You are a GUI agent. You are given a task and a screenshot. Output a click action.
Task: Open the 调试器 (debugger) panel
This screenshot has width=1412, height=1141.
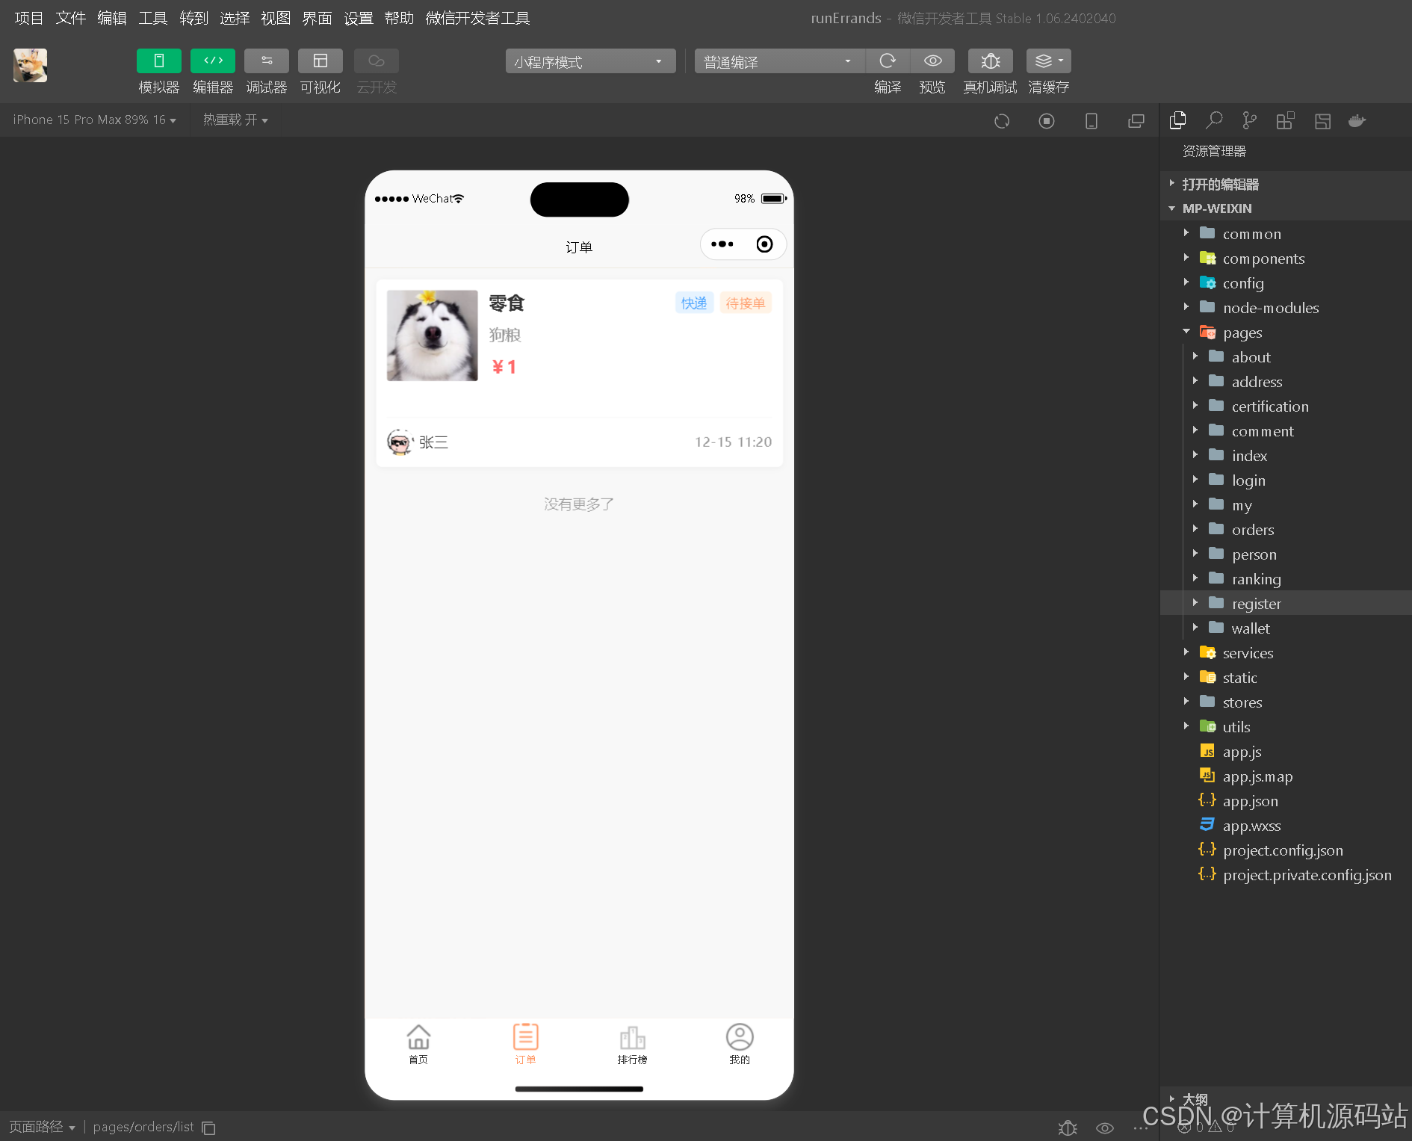tap(266, 71)
